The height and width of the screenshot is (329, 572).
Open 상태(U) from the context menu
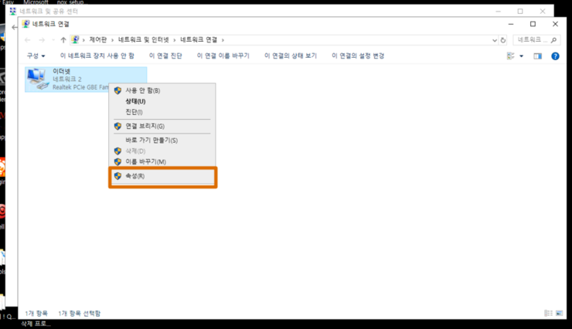[x=135, y=101]
